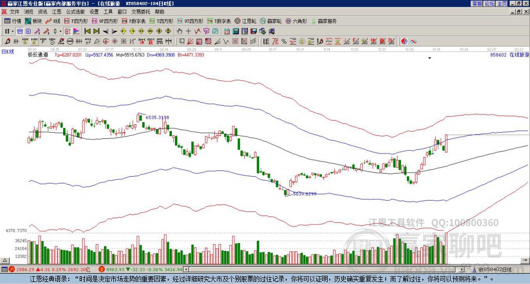Viewport: 530px width, 284px height.
Task: Jump to last bar icon
Action: (x=96, y=32)
